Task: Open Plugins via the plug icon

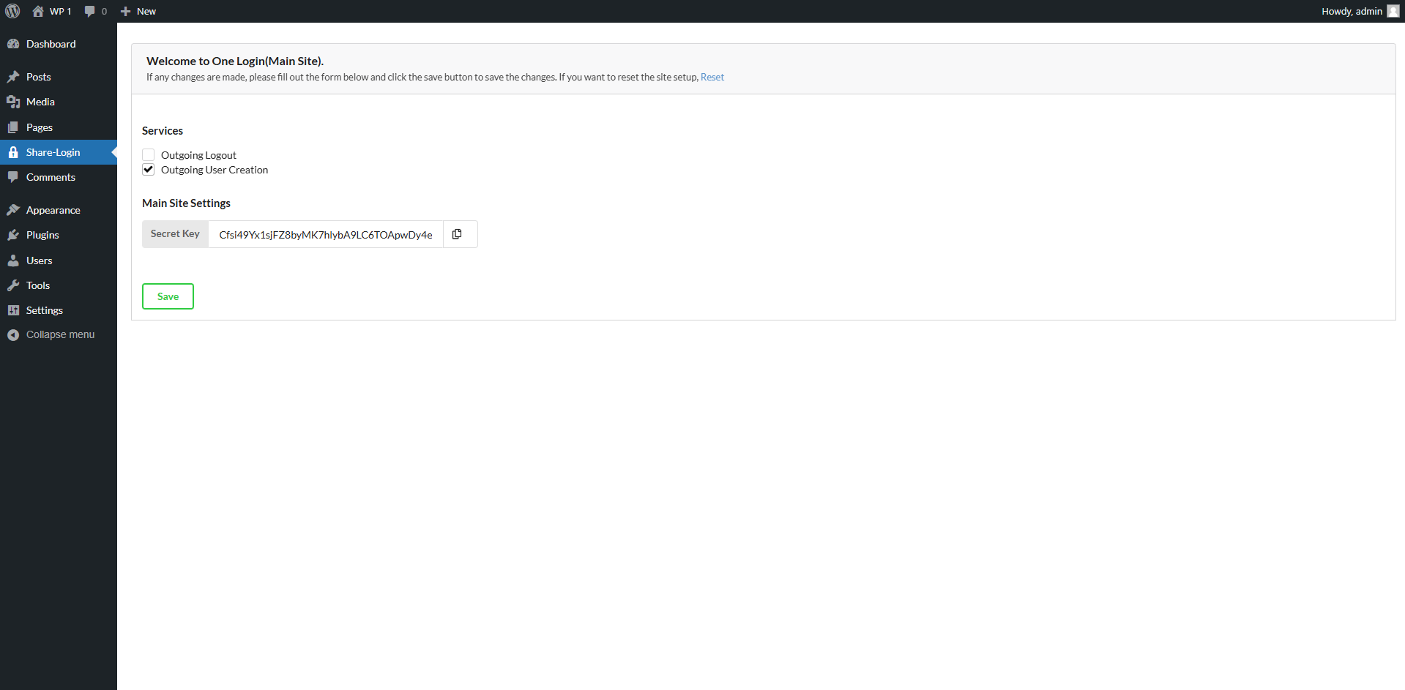Action: pyautogui.click(x=15, y=235)
